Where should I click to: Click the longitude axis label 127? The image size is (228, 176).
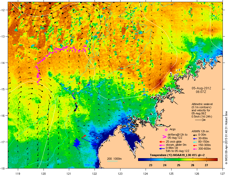click(223, 173)
